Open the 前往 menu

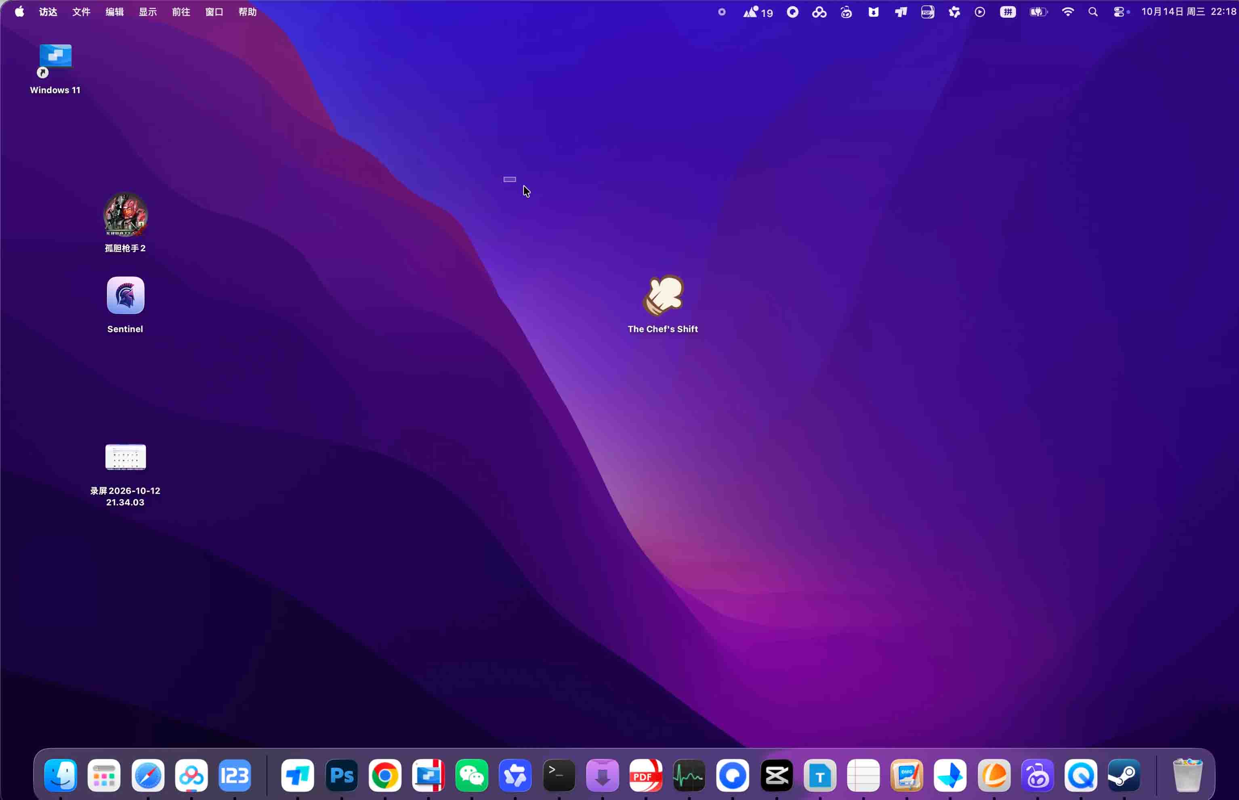point(181,12)
